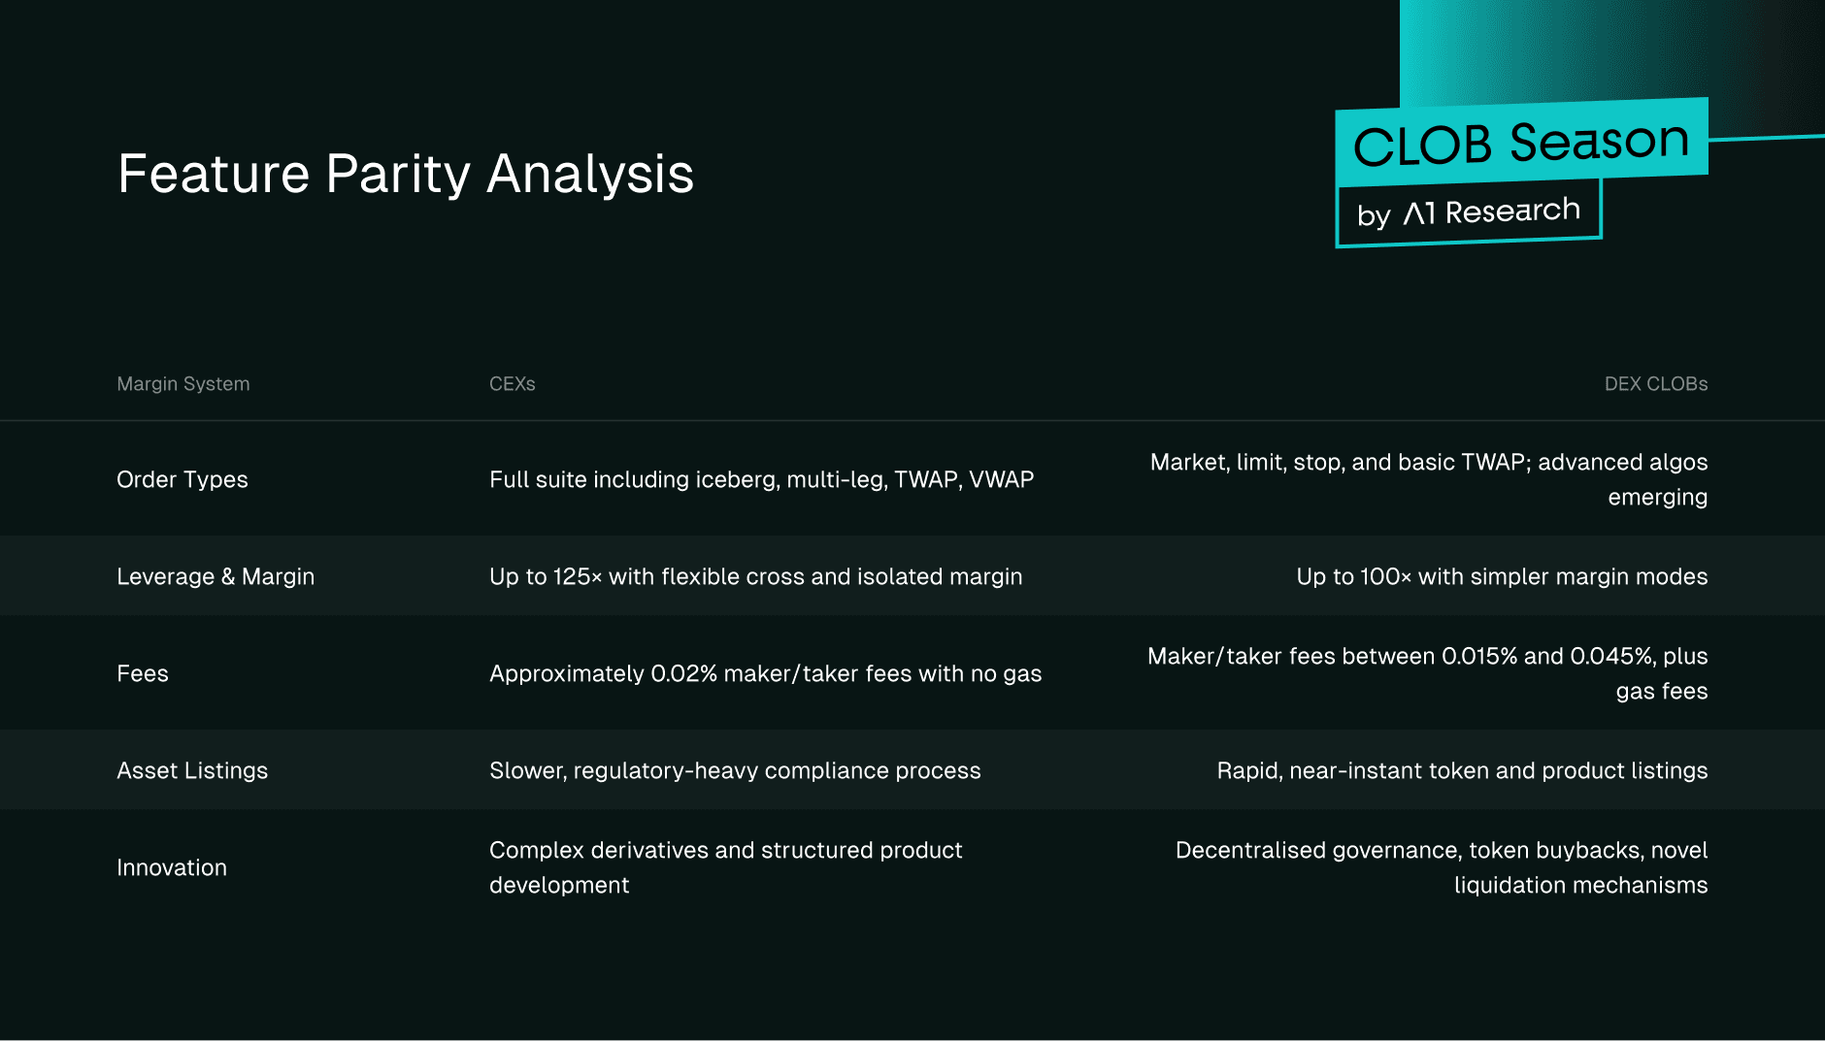Select the Feature Parity Analysis title
Screen dimensions: 1825x1041
pyautogui.click(x=406, y=175)
